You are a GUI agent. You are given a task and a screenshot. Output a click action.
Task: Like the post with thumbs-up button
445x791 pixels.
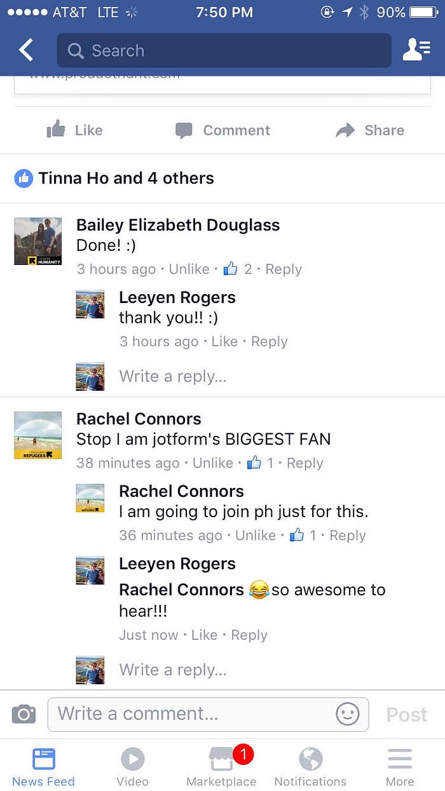click(x=74, y=130)
